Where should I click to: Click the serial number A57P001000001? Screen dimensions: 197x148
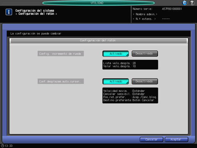pos(172,9)
